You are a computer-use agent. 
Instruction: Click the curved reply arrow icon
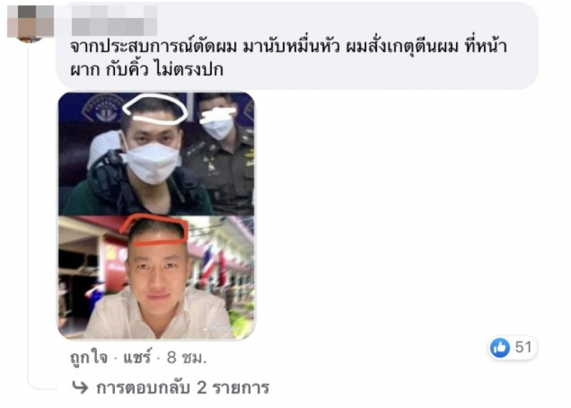pos(80,387)
